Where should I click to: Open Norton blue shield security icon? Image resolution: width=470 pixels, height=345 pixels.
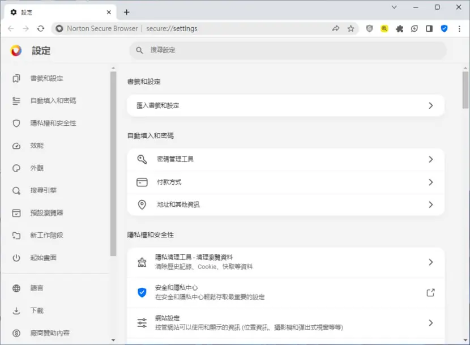444,28
